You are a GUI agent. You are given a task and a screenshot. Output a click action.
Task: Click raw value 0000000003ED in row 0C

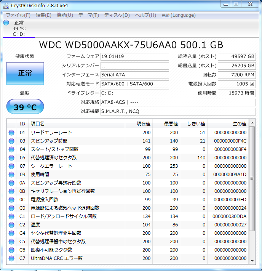point(230,200)
